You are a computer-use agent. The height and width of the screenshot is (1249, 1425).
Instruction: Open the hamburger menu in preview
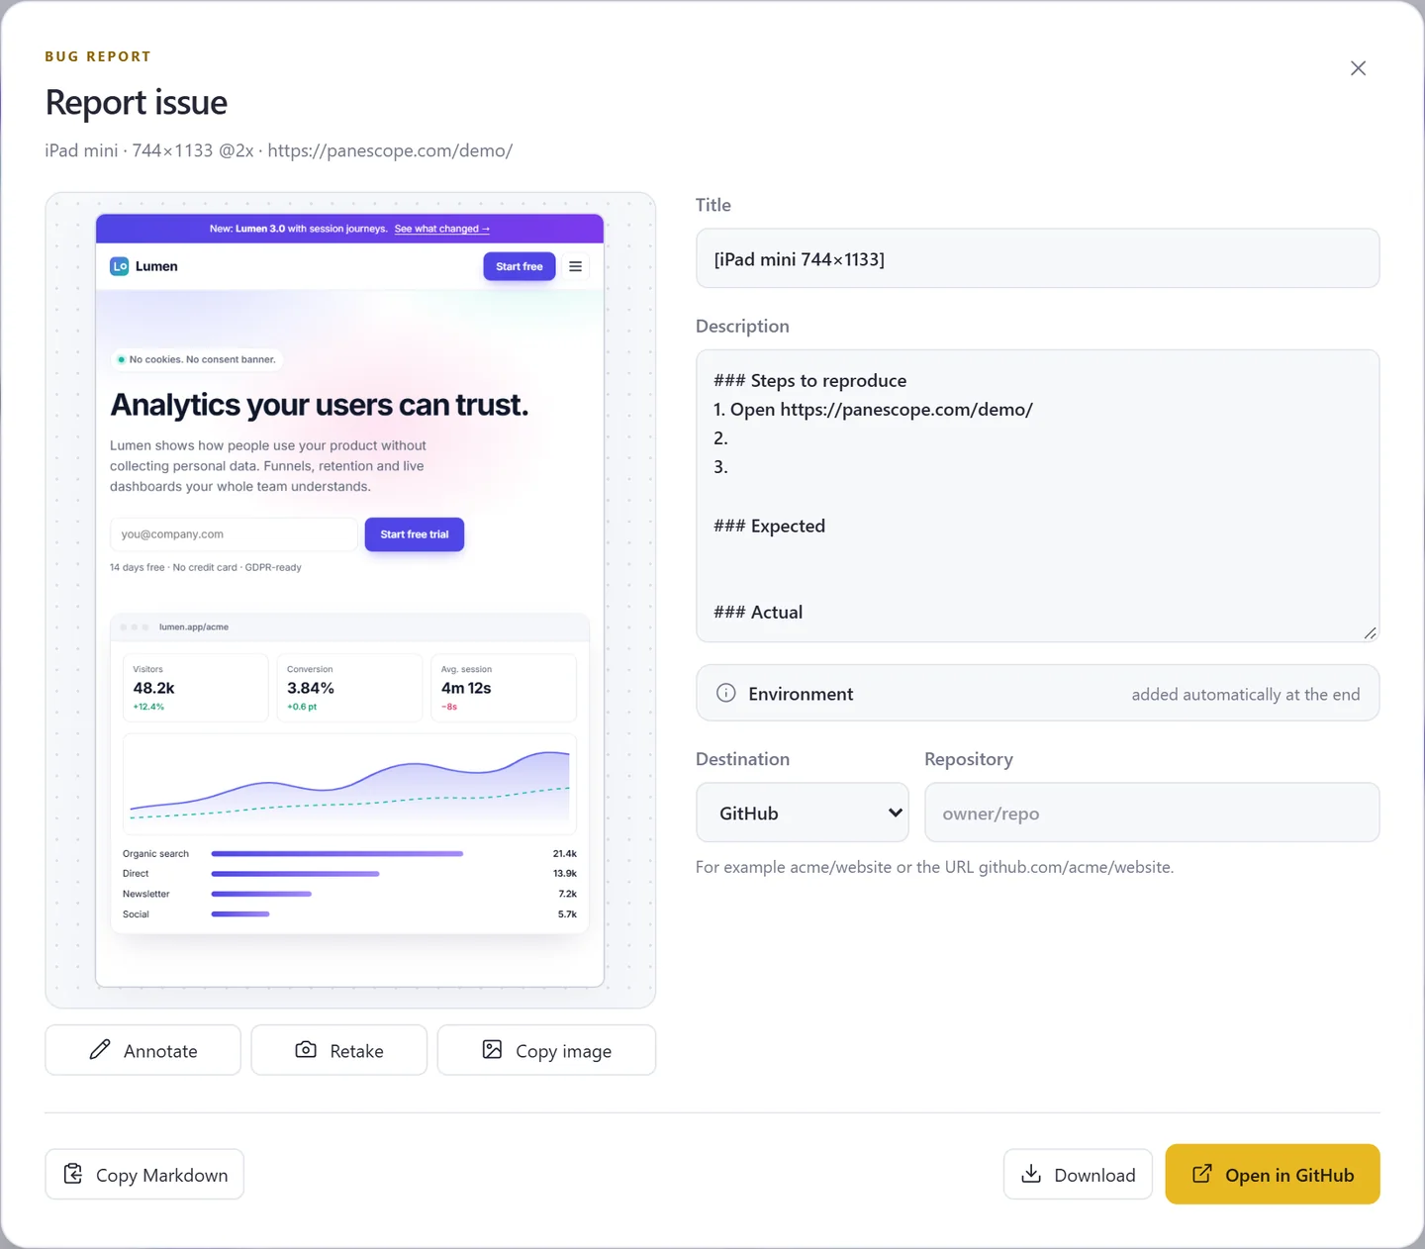pyautogui.click(x=575, y=266)
